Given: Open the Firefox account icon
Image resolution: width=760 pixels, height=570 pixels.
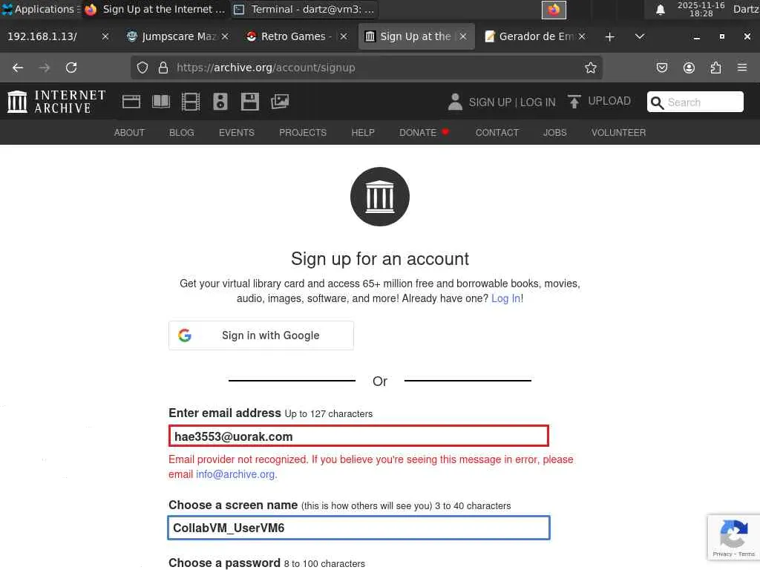Looking at the screenshot, I should 689,68.
